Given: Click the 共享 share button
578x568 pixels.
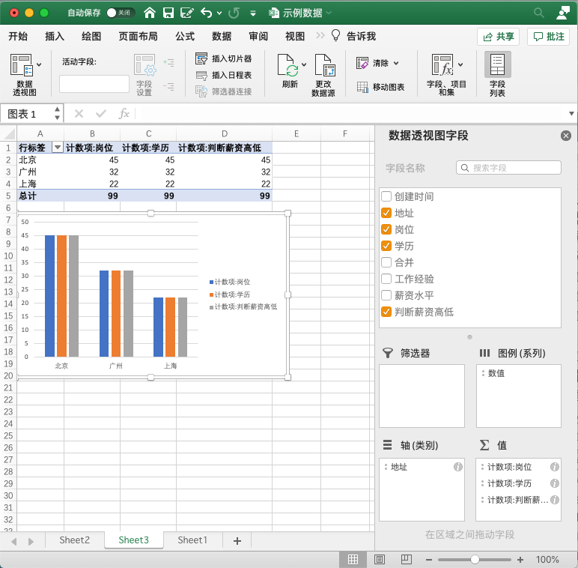Looking at the screenshot, I should pos(498,37).
